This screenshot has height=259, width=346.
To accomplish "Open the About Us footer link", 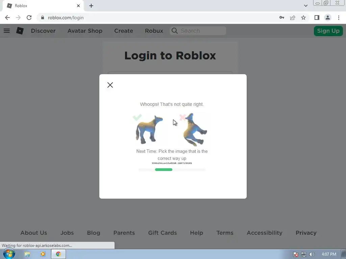I will pyautogui.click(x=34, y=233).
